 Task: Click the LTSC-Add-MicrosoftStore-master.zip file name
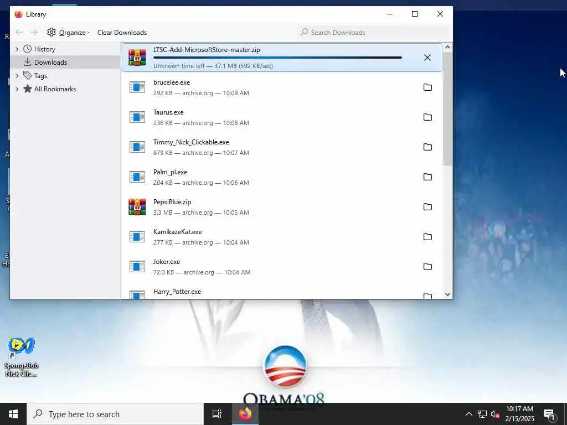coord(207,50)
